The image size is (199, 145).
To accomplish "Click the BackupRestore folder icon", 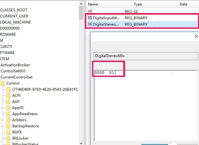I will pyautogui.click(x=8, y=126).
